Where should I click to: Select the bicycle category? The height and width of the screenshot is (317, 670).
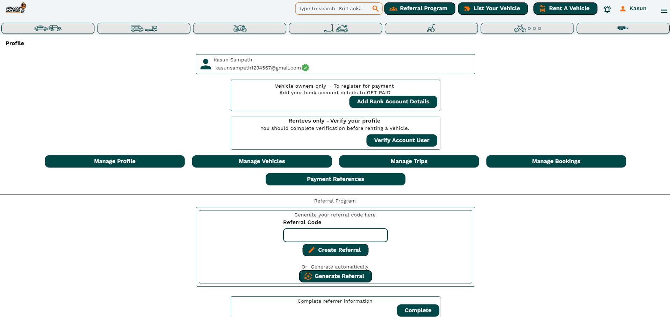pyautogui.click(x=527, y=28)
